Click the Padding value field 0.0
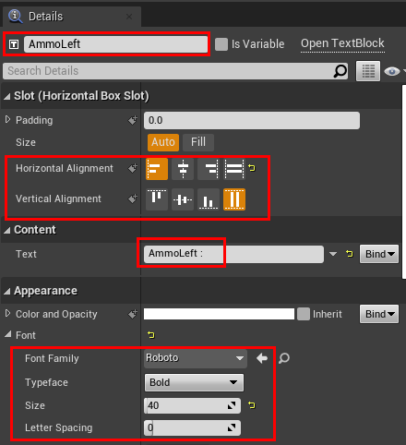Viewport: 406px width, 445px height. coord(252,120)
